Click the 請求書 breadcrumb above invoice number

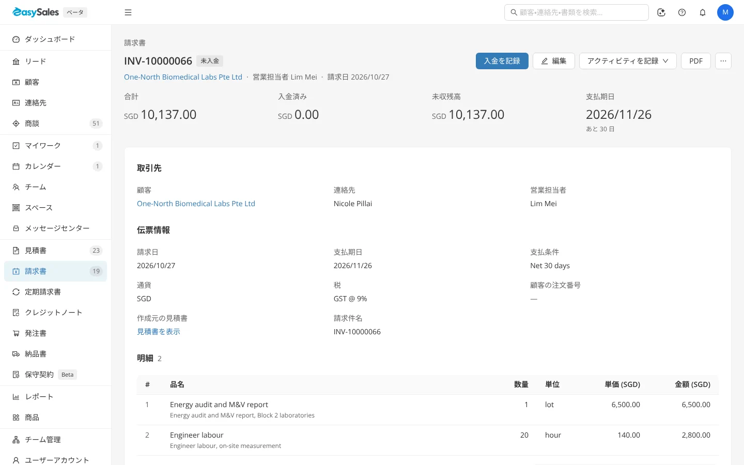click(x=135, y=43)
